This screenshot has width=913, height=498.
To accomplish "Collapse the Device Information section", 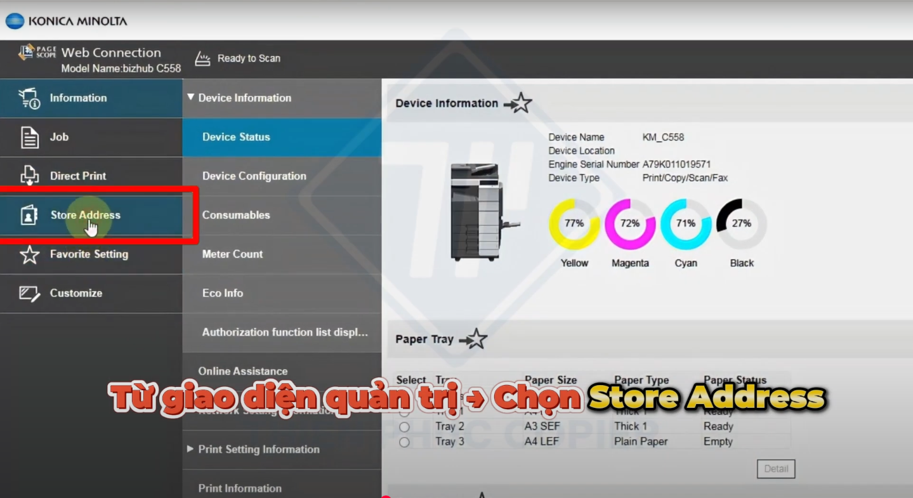I will pyautogui.click(x=190, y=98).
